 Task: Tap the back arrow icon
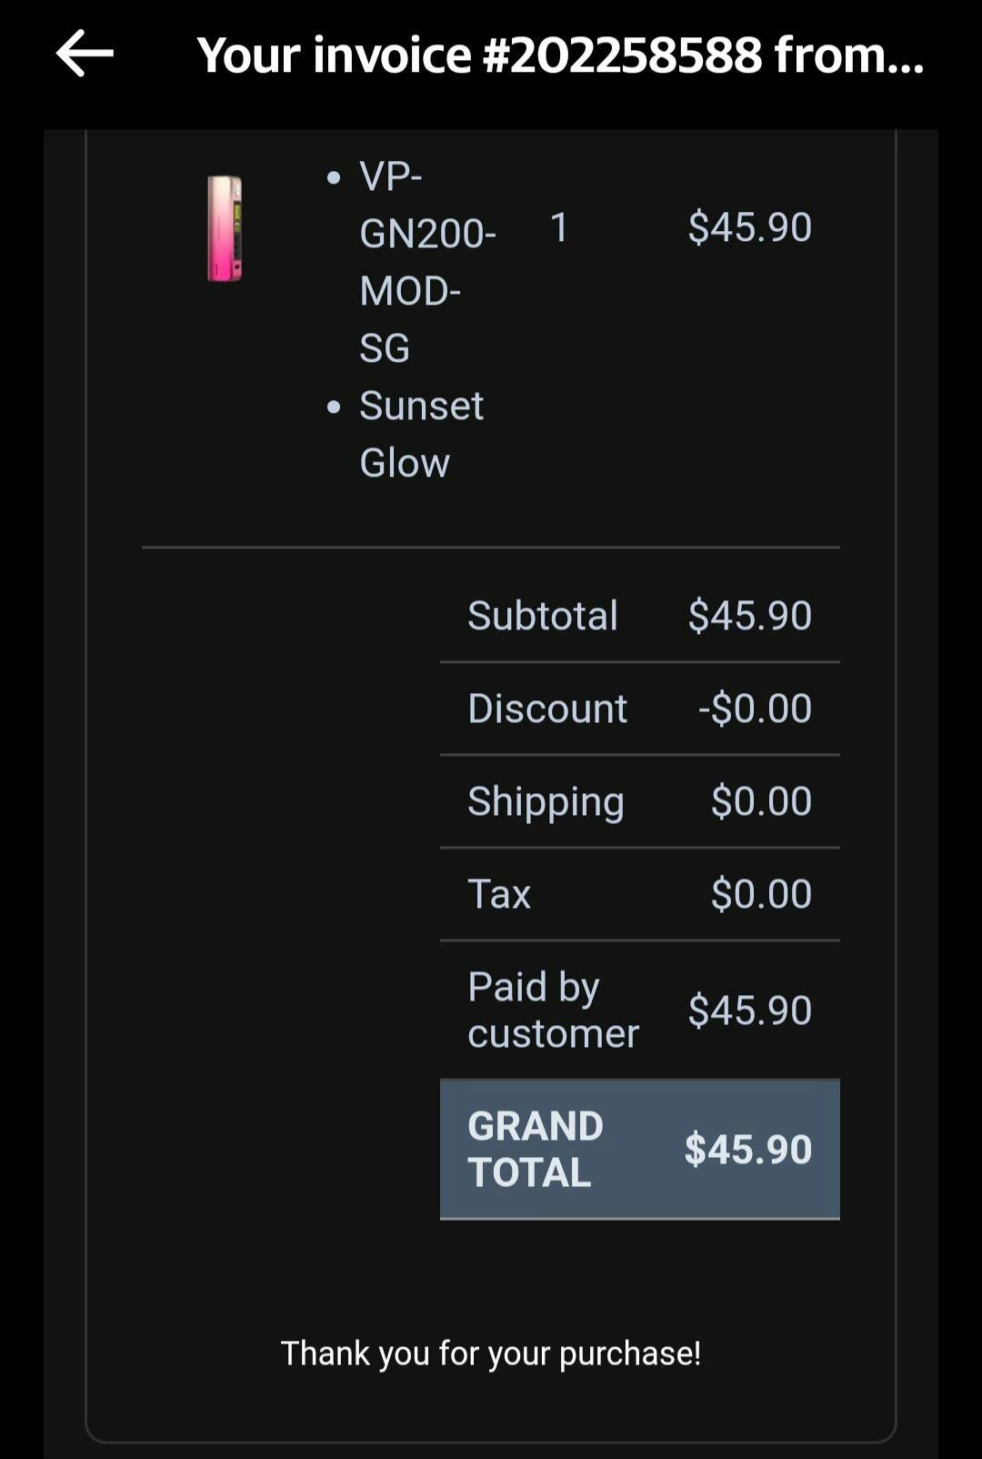[x=85, y=54]
